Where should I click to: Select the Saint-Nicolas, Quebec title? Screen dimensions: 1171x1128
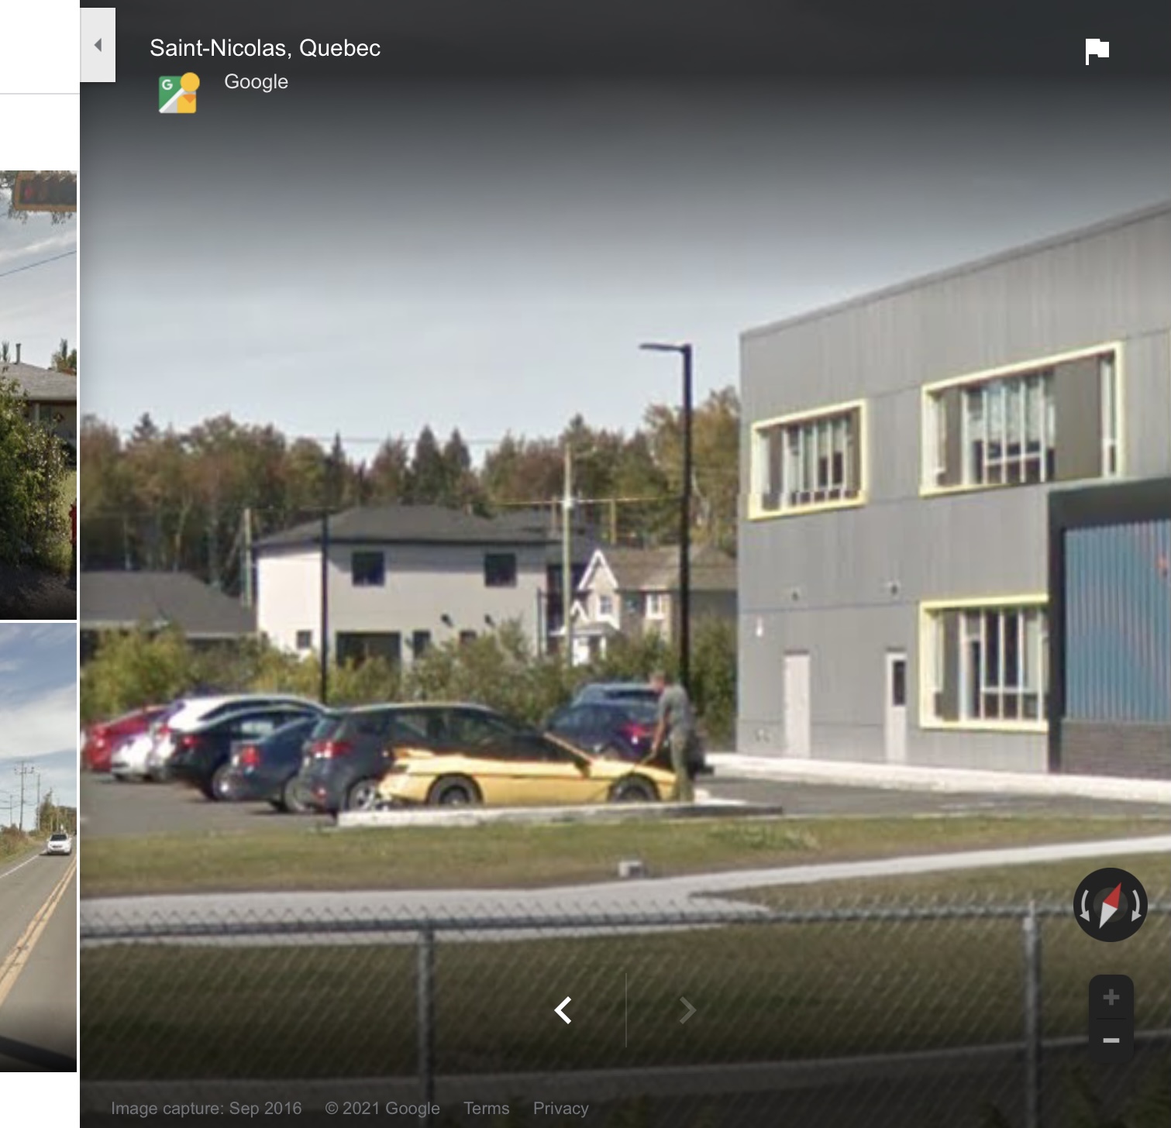coord(265,48)
